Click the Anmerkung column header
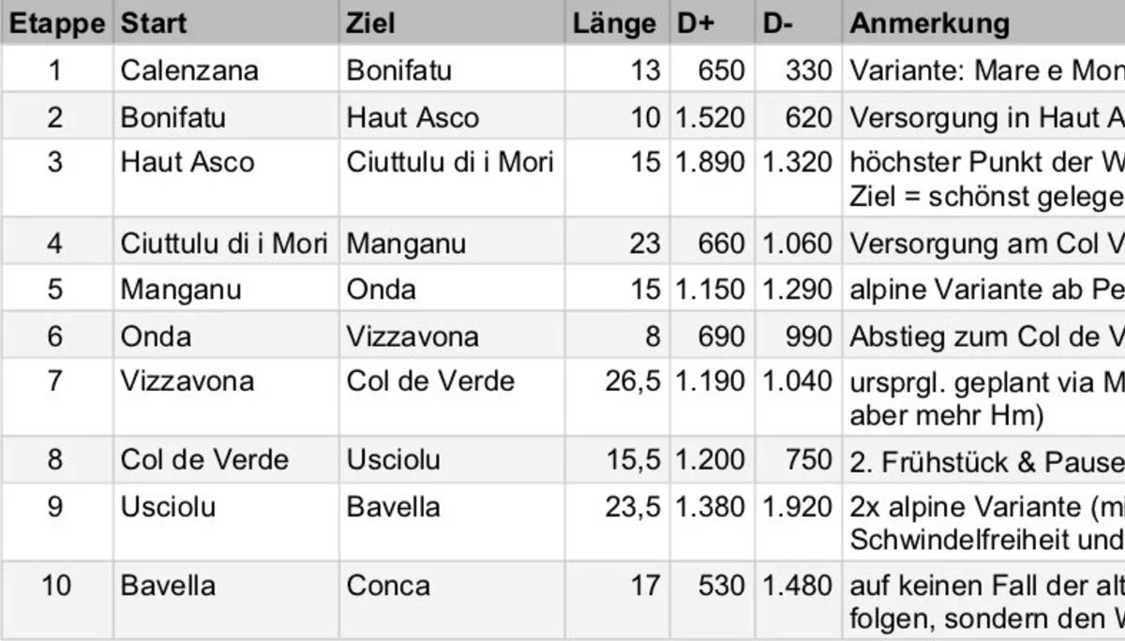The width and height of the screenshot is (1125, 641). [929, 23]
